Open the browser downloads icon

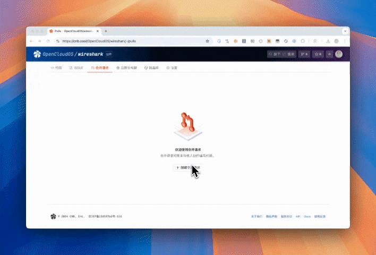(328, 41)
